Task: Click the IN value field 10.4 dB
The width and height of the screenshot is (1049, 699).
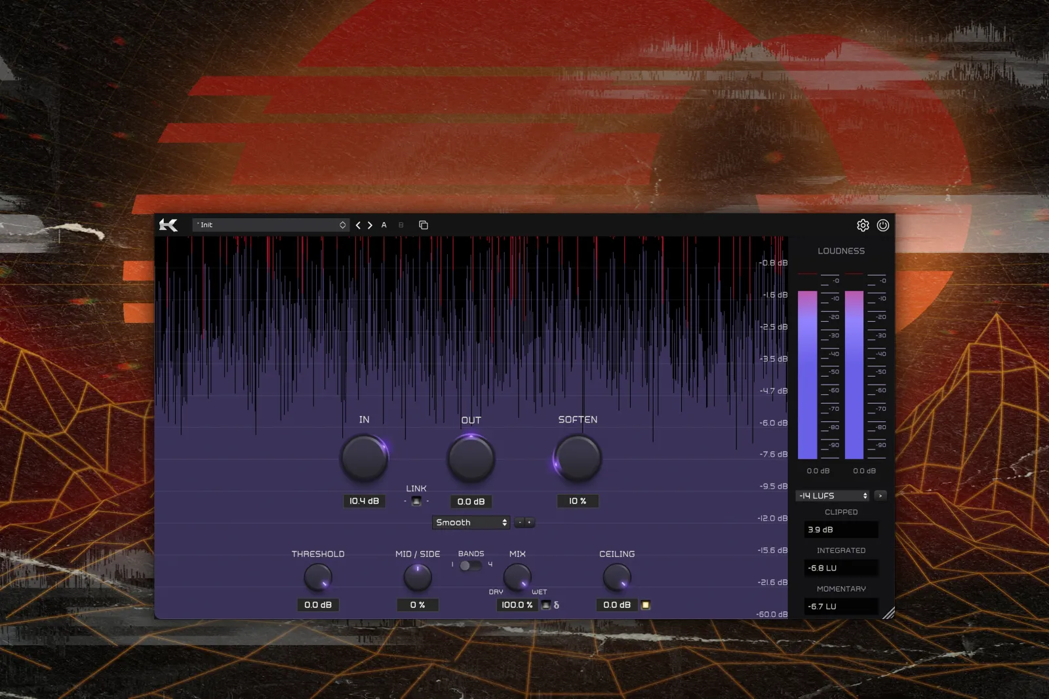Action: (364, 501)
